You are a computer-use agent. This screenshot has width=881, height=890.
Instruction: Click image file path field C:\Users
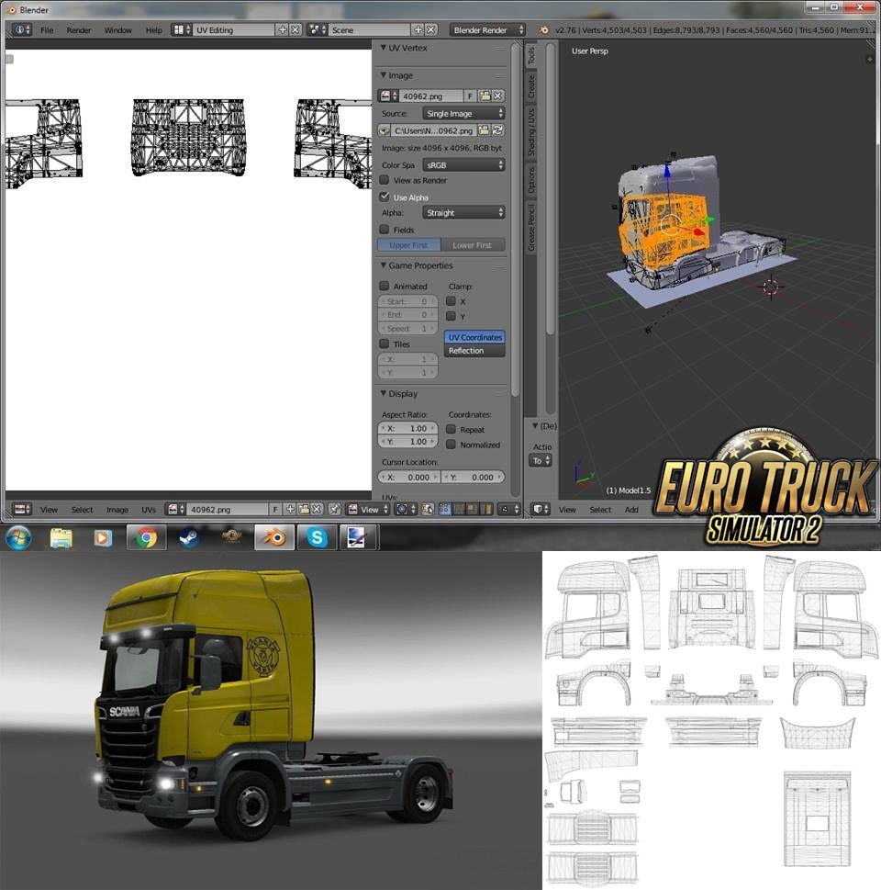(434, 130)
